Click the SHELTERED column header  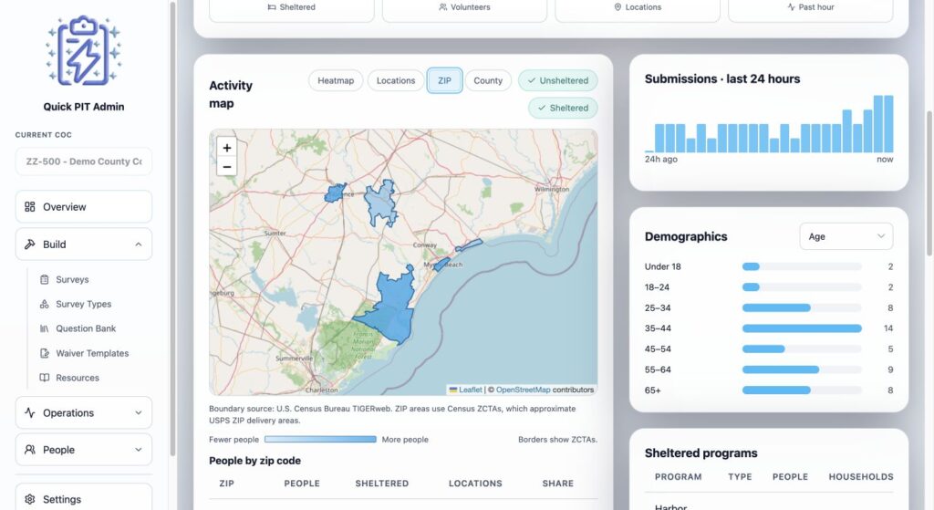382,484
